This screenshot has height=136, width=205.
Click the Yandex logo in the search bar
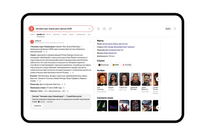click(x=32, y=29)
